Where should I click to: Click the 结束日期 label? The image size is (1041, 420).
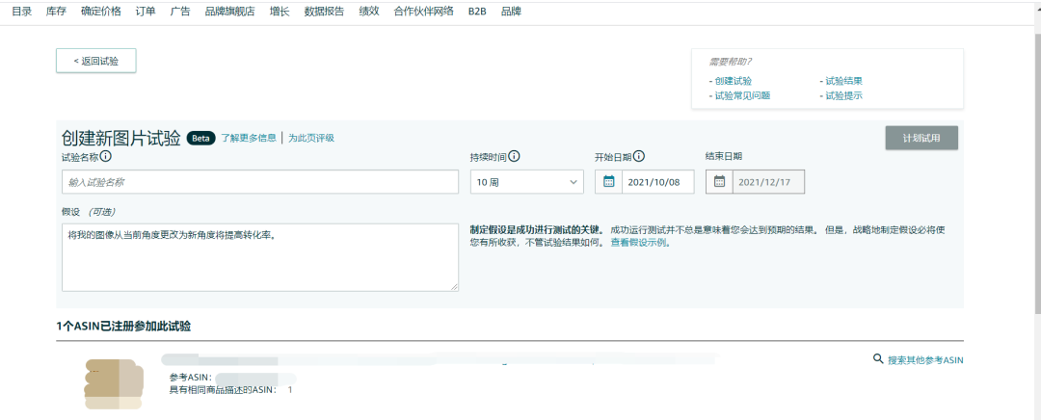click(x=724, y=157)
